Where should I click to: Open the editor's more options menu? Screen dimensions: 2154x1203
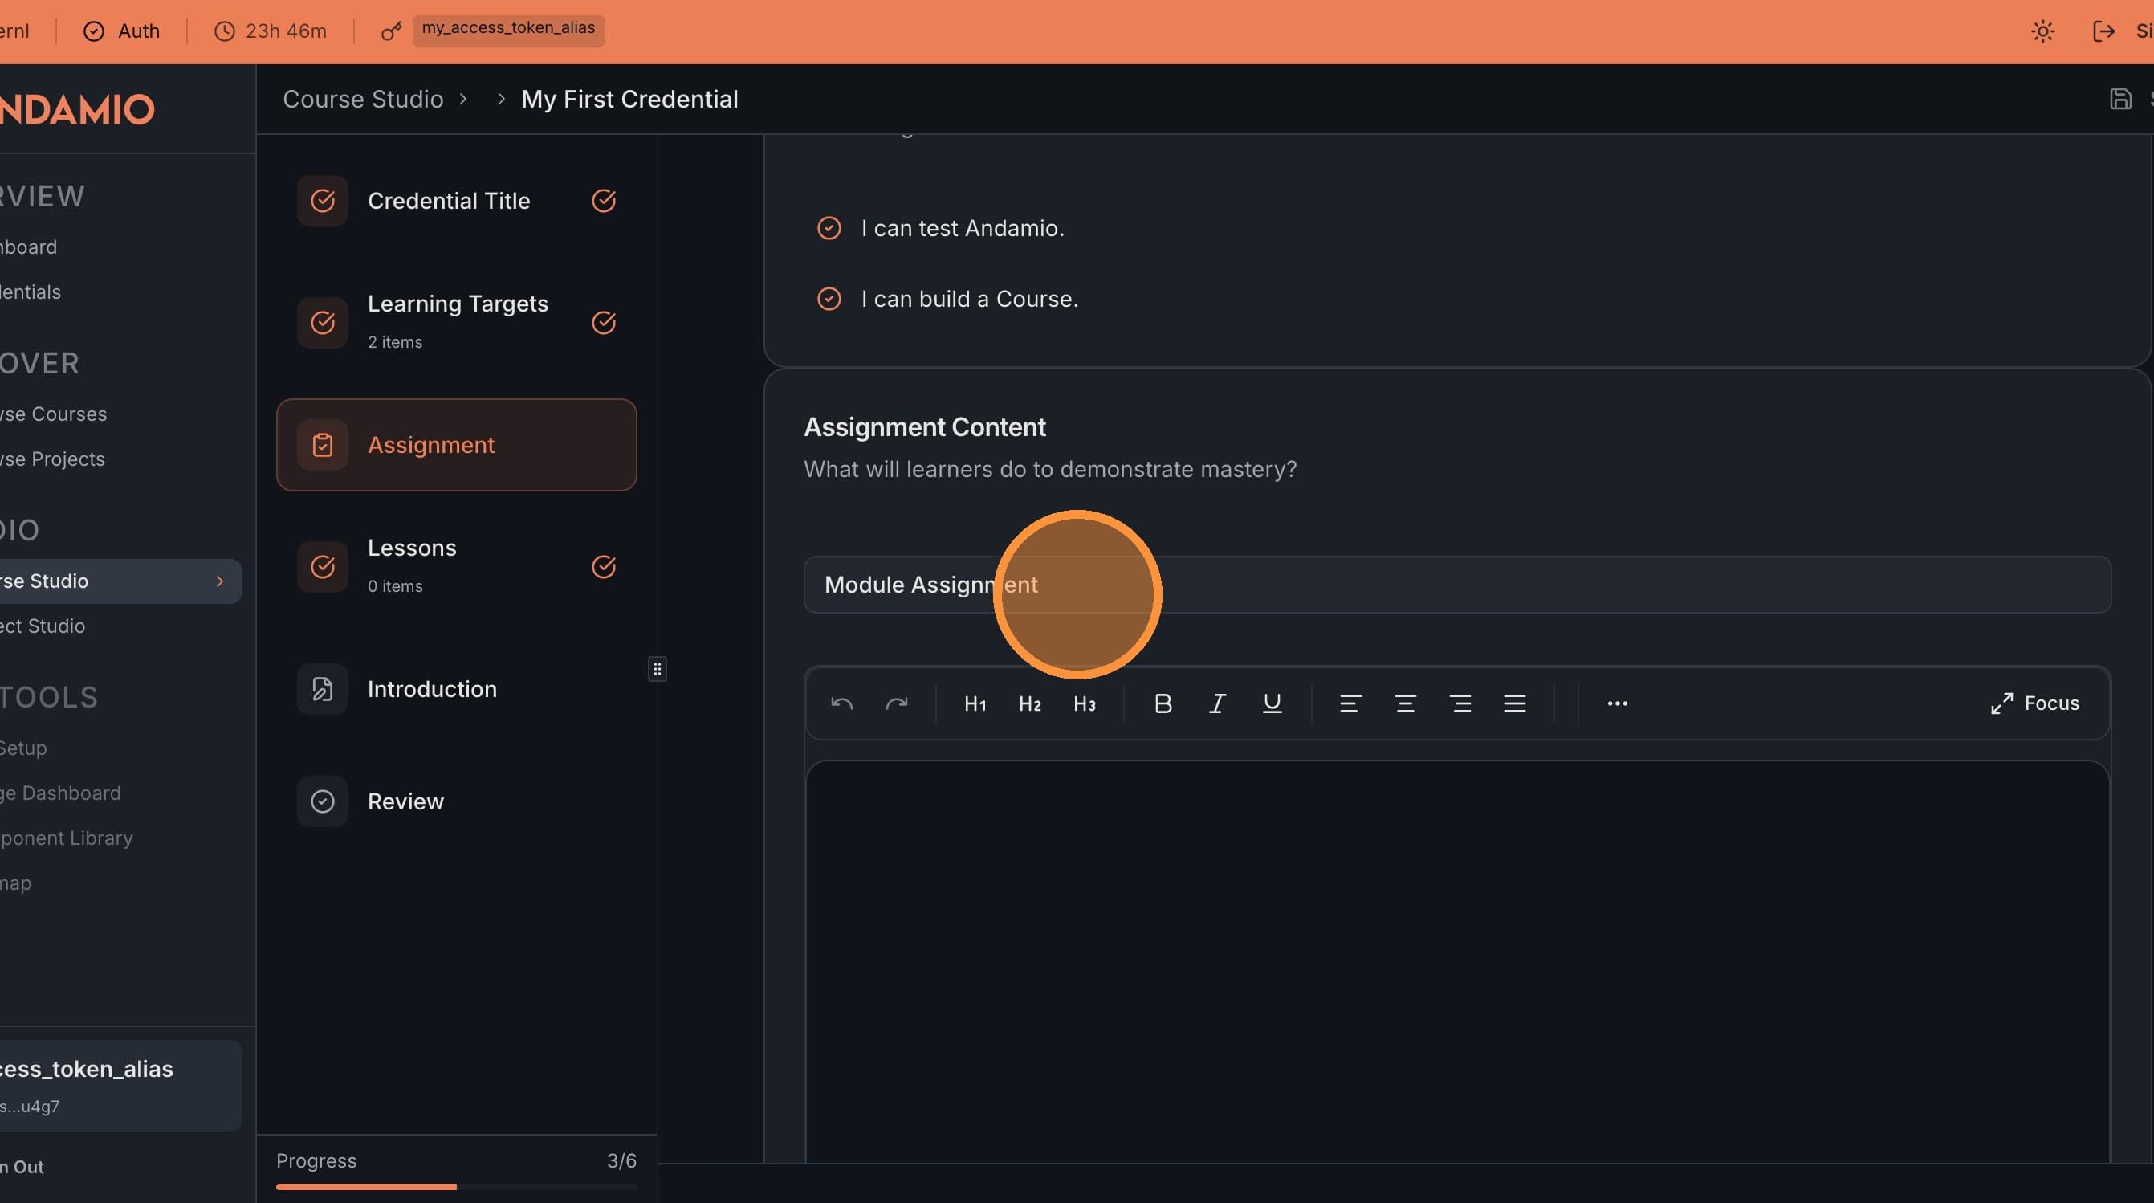click(1616, 703)
